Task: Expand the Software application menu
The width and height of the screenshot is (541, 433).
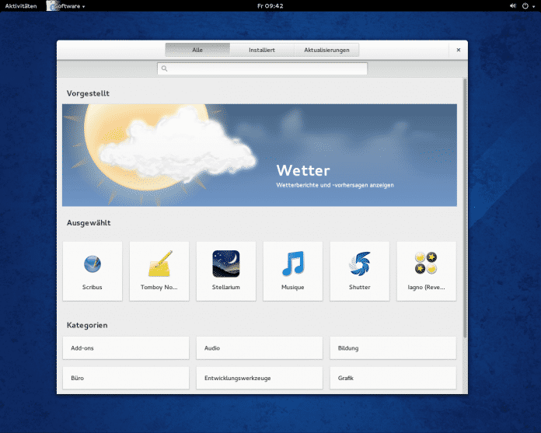Action: pyautogui.click(x=68, y=5)
